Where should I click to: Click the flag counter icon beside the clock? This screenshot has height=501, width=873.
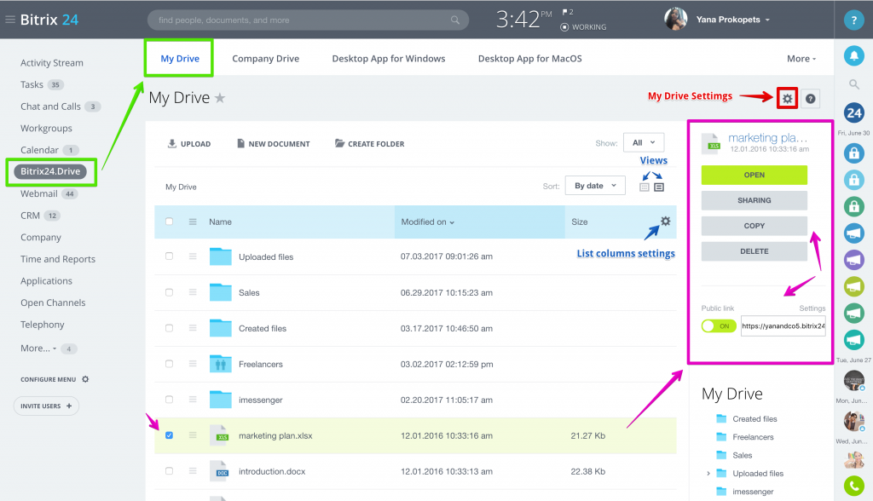[567, 12]
